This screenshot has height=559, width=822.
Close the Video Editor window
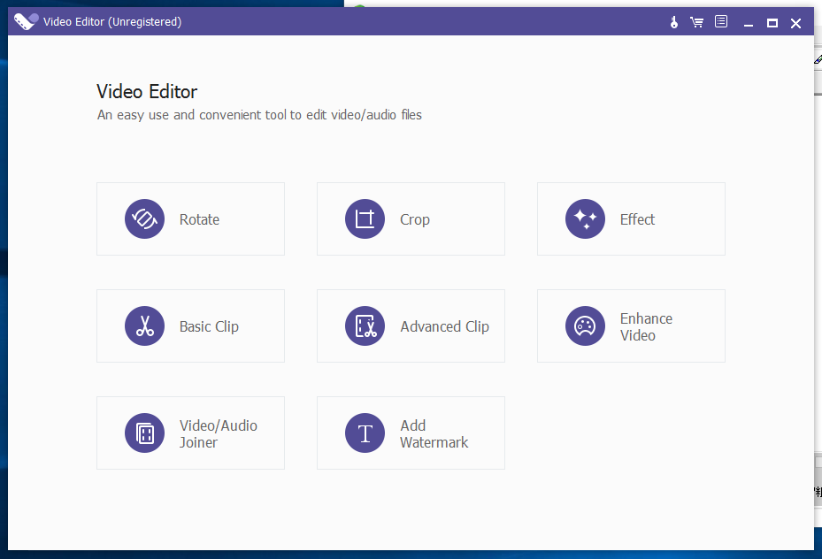tap(795, 22)
